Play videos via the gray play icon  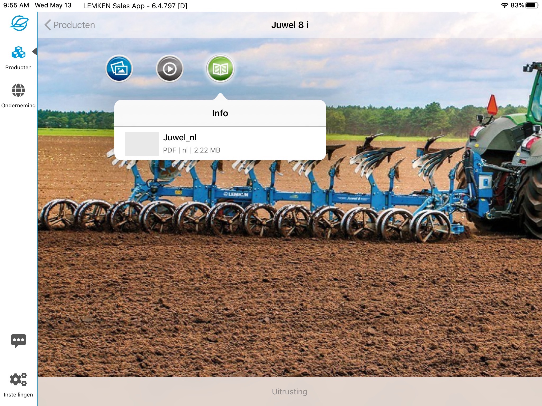[x=169, y=69]
